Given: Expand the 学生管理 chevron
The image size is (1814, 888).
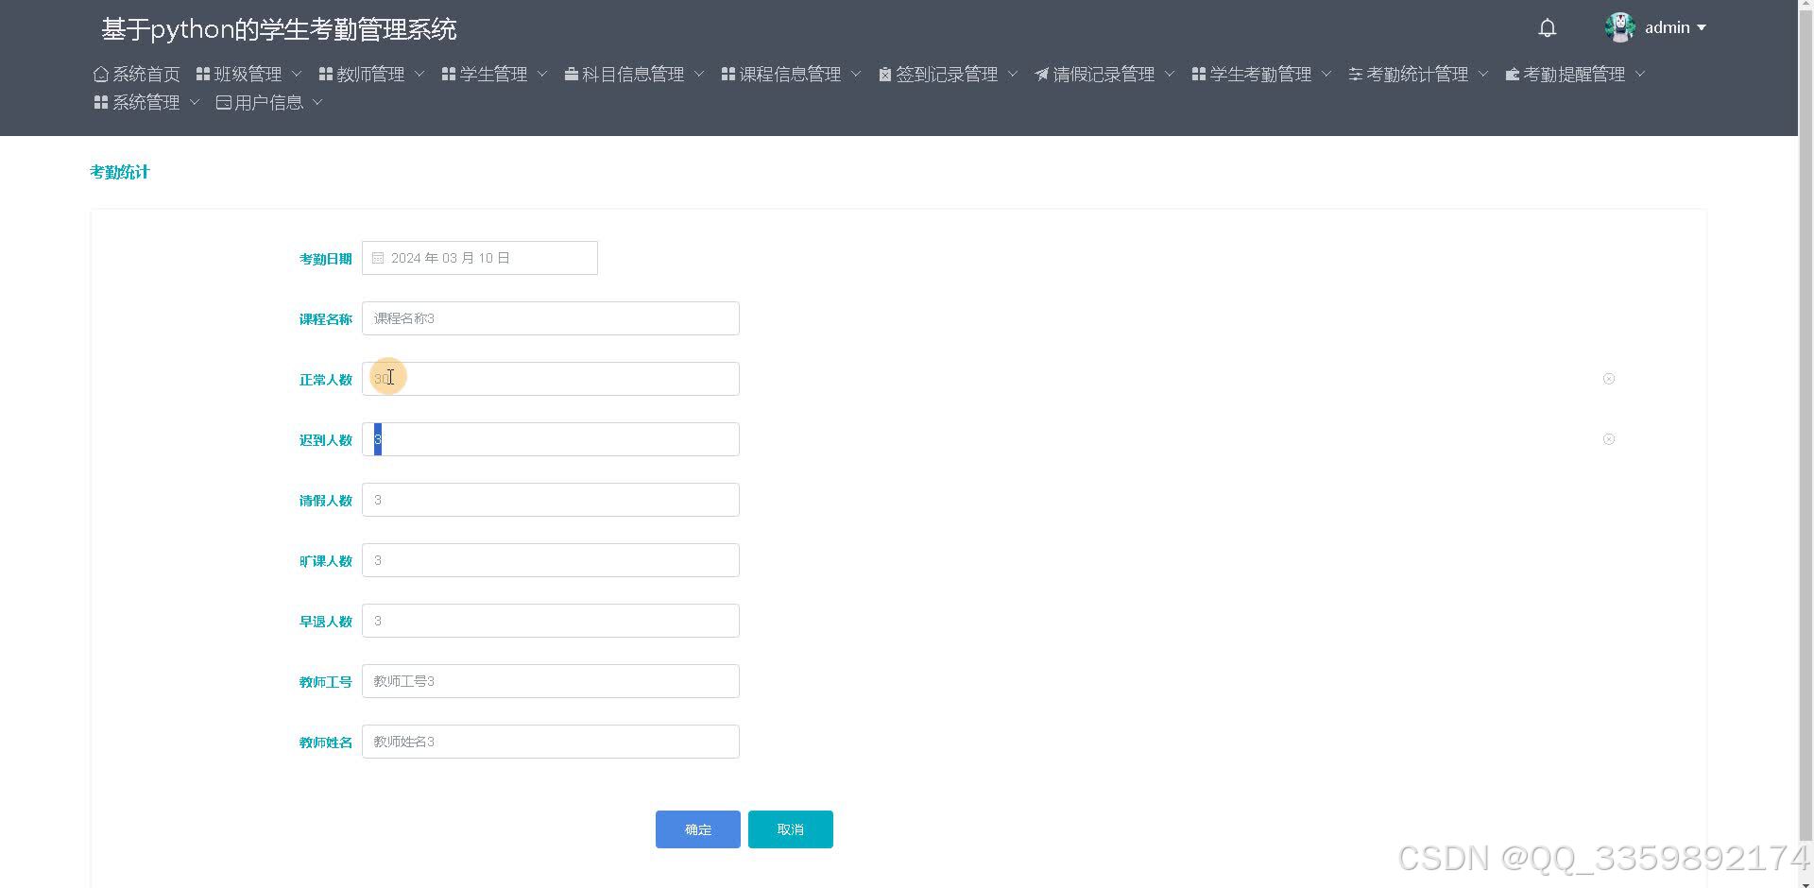Looking at the screenshot, I should click(542, 74).
